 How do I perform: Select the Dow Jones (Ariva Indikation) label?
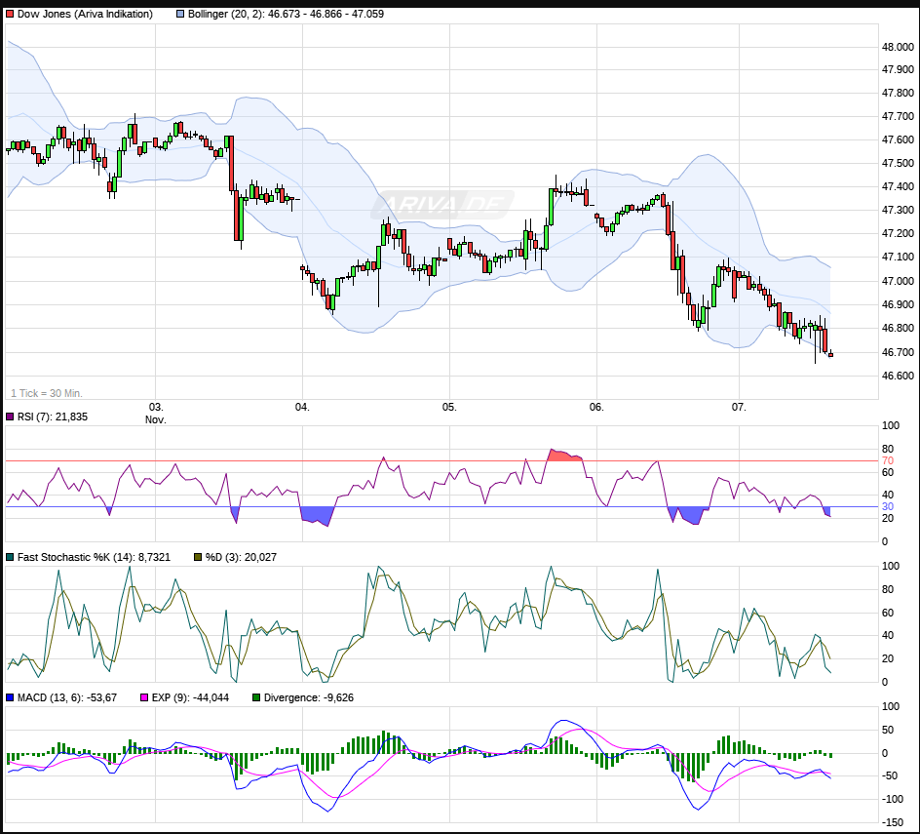click(x=85, y=14)
